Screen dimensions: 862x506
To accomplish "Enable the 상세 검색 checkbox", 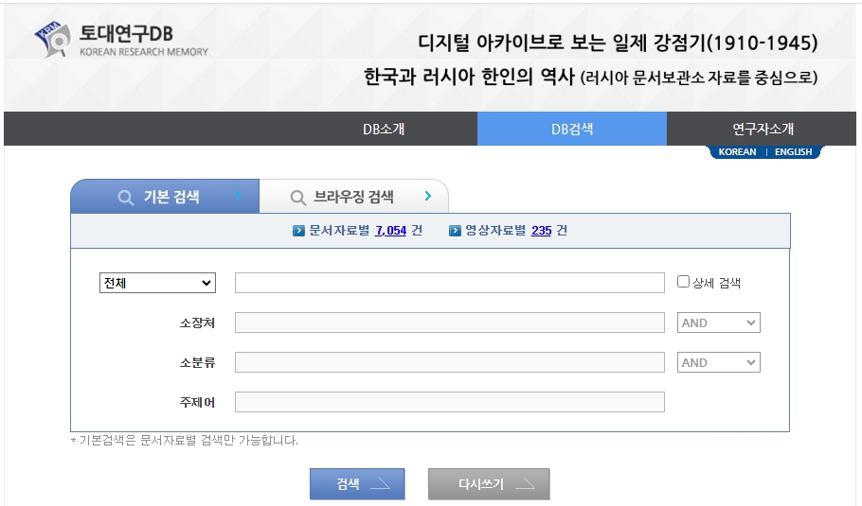I will [684, 282].
